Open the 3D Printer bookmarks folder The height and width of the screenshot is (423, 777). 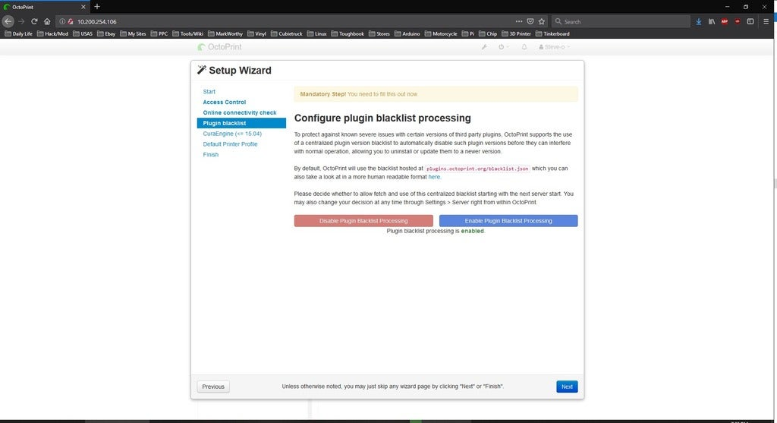516,33
